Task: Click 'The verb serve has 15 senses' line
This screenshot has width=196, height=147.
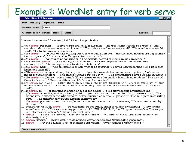Action: pos(60,40)
